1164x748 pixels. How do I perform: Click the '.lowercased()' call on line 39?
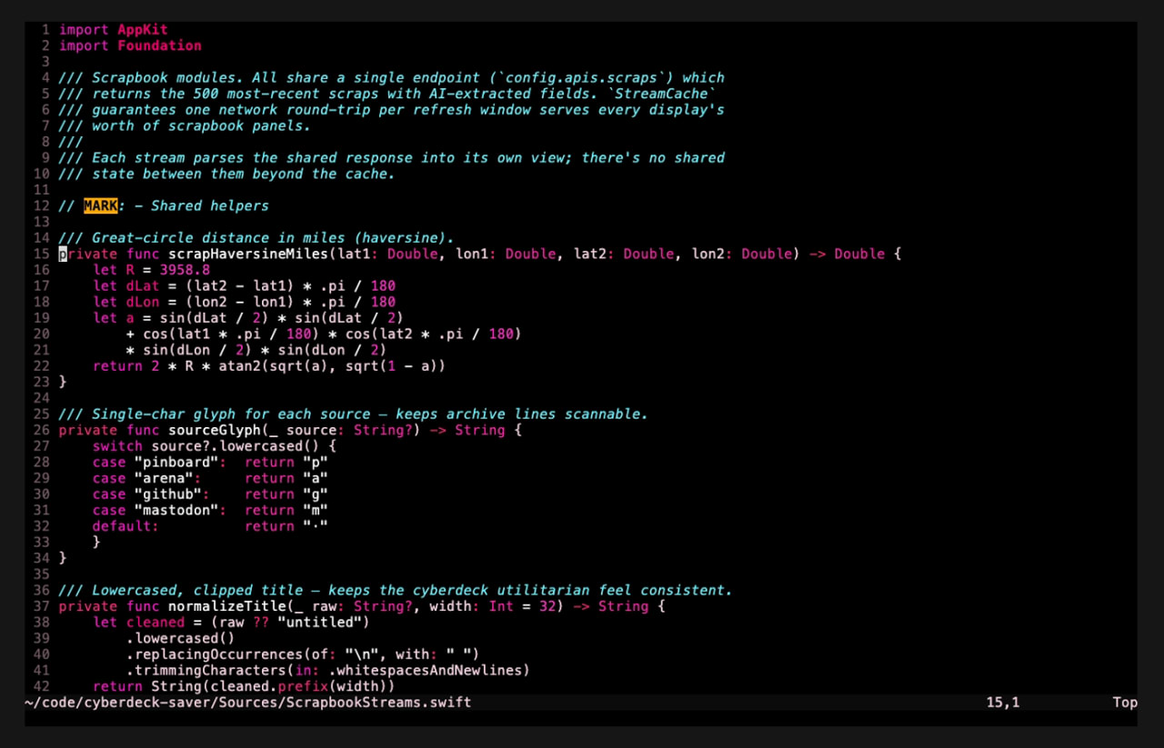180,638
